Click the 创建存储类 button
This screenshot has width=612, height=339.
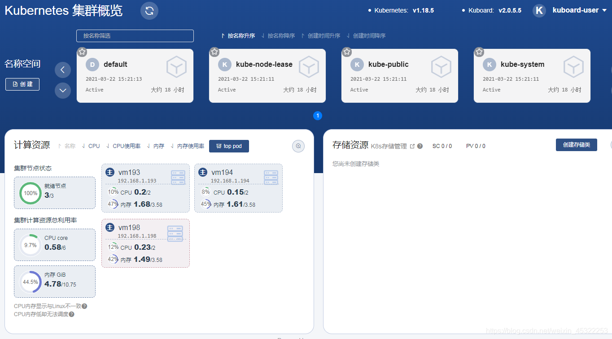577,145
